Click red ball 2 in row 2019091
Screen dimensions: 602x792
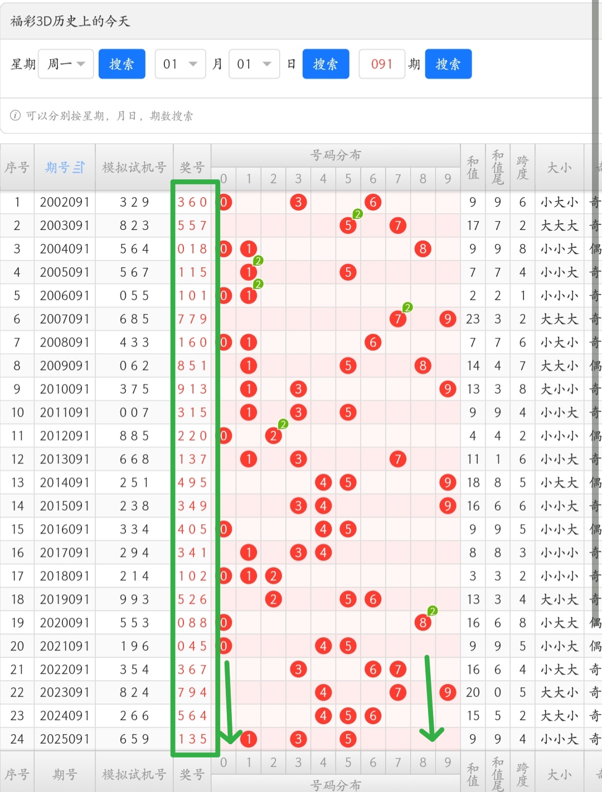pos(273,599)
